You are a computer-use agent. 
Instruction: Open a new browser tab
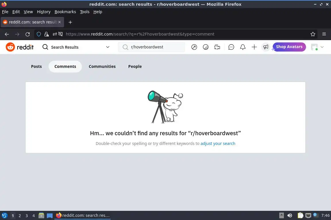click(70, 22)
